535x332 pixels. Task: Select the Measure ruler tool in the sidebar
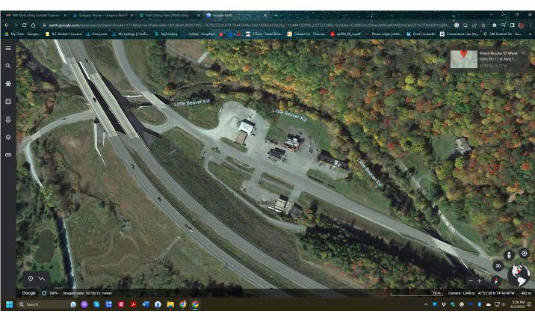[x=8, y=155]
